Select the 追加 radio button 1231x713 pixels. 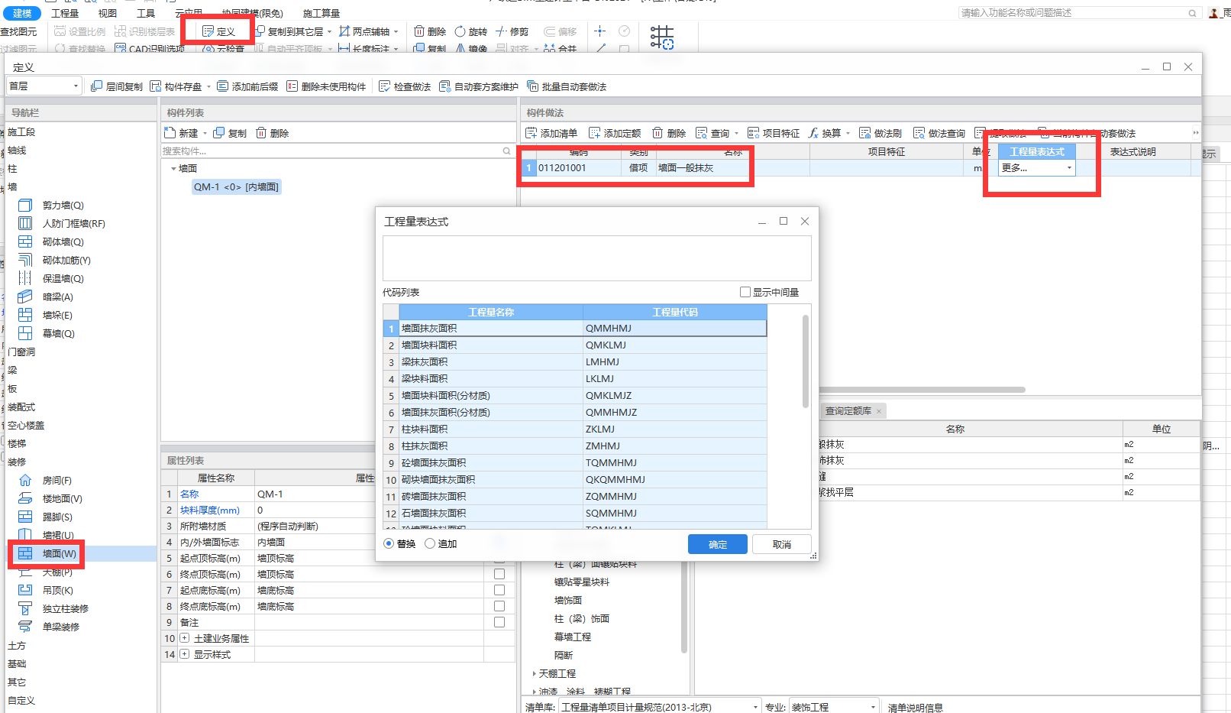pos(430,543)
